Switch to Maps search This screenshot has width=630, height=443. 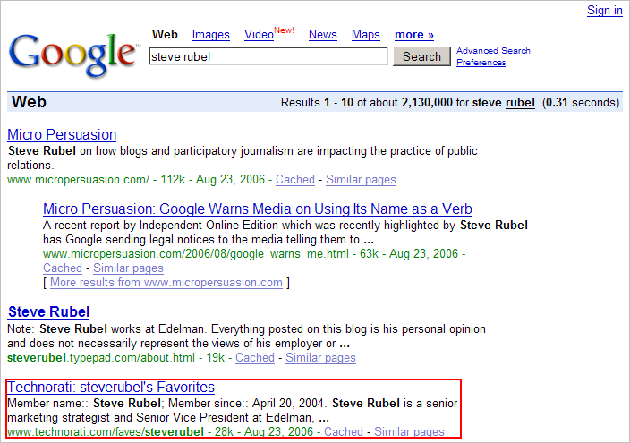click(366, 35)
